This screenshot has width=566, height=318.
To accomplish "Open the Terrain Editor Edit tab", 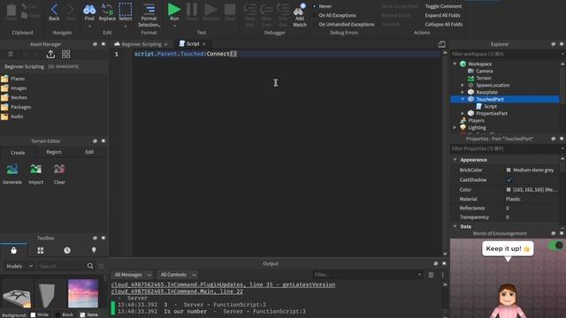I will (89, 152).
